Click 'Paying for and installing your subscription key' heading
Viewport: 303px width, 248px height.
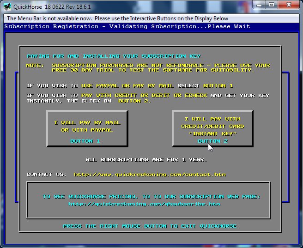click(x=114, y=56)
